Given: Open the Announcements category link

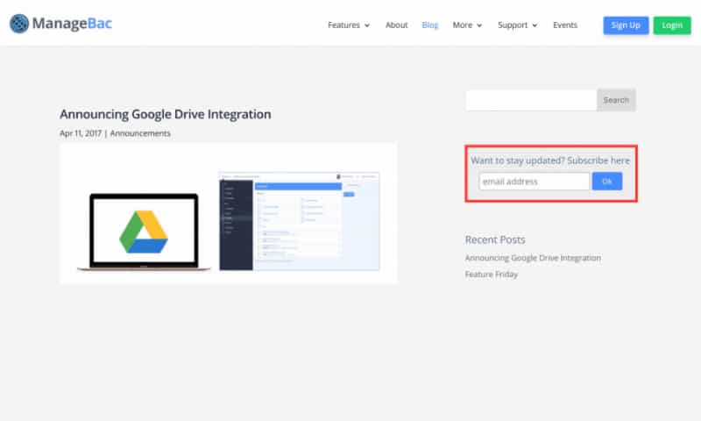Looking at the screenshot, I should tap(140, 133).
